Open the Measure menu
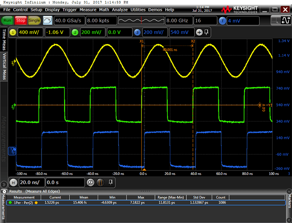The width and height of the screenshot is (292, 223). point(88,9)
